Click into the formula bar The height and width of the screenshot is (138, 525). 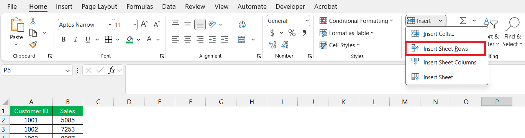pyautogui.click(x=325, y=79)
